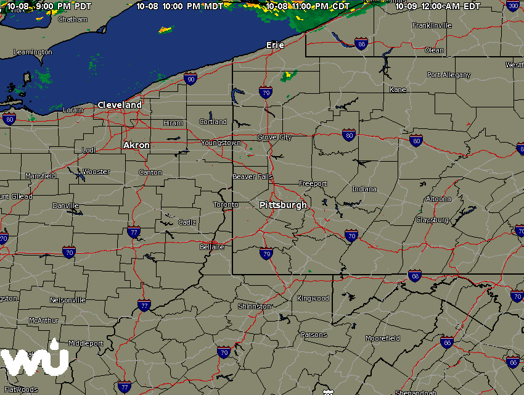Click the I-79 shield south of Shinnston

[224, 352]
